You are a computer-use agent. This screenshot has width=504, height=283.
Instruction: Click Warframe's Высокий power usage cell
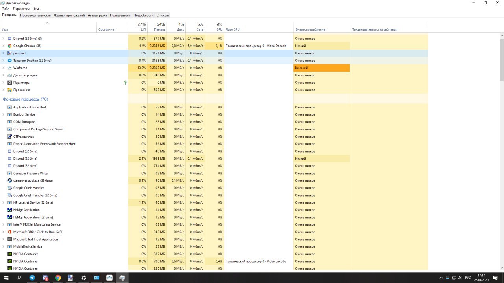[x=321, y=68]
